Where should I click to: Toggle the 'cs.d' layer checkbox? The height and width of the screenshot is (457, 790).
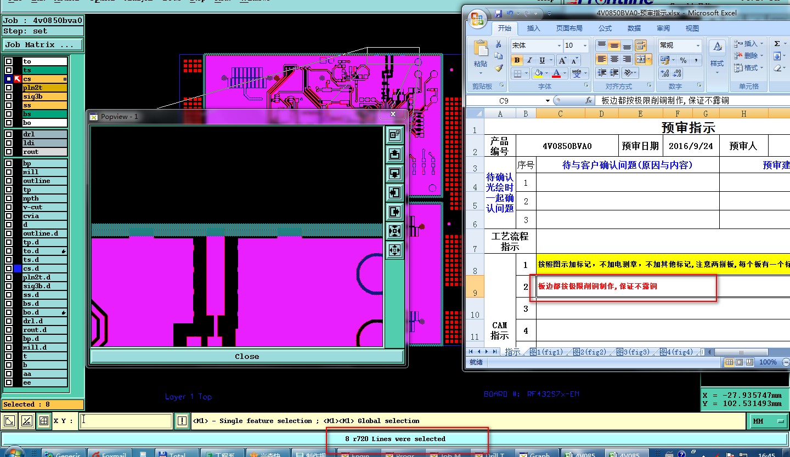[9, 269]
